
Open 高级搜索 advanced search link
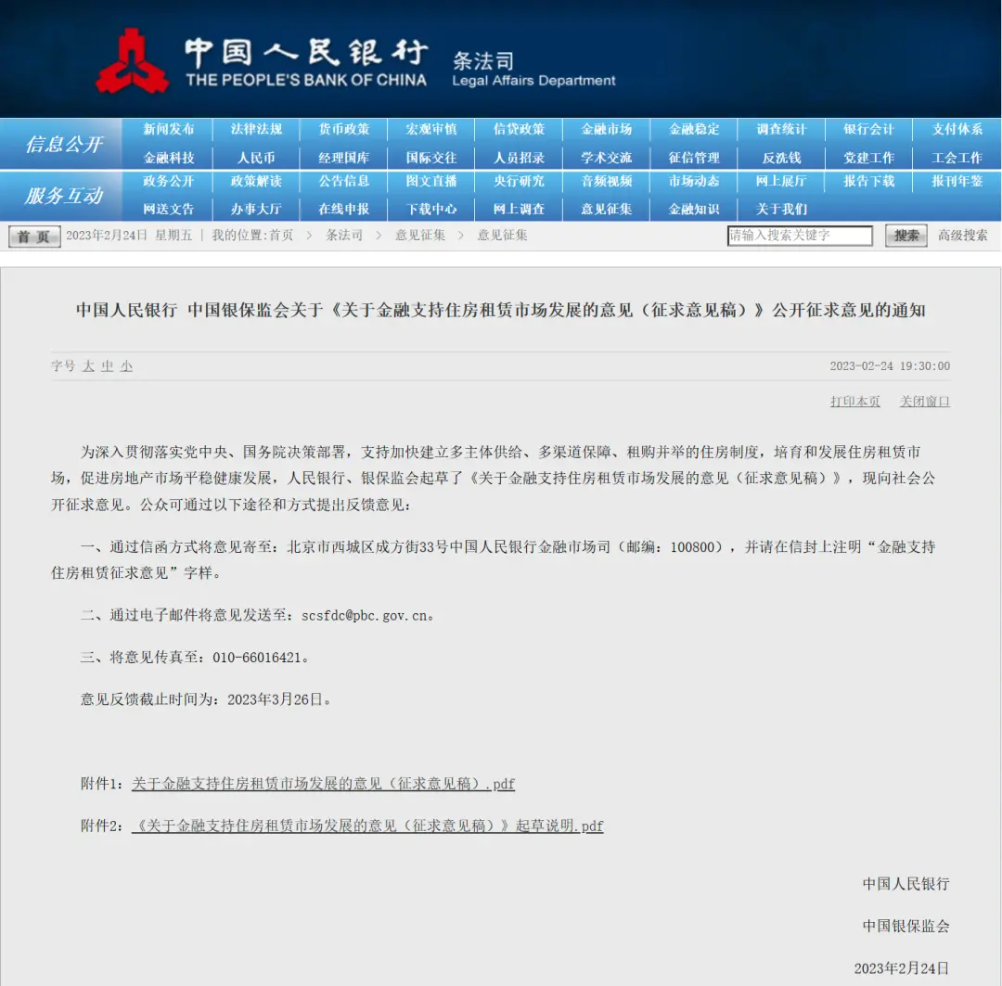(x=962, y=236)
